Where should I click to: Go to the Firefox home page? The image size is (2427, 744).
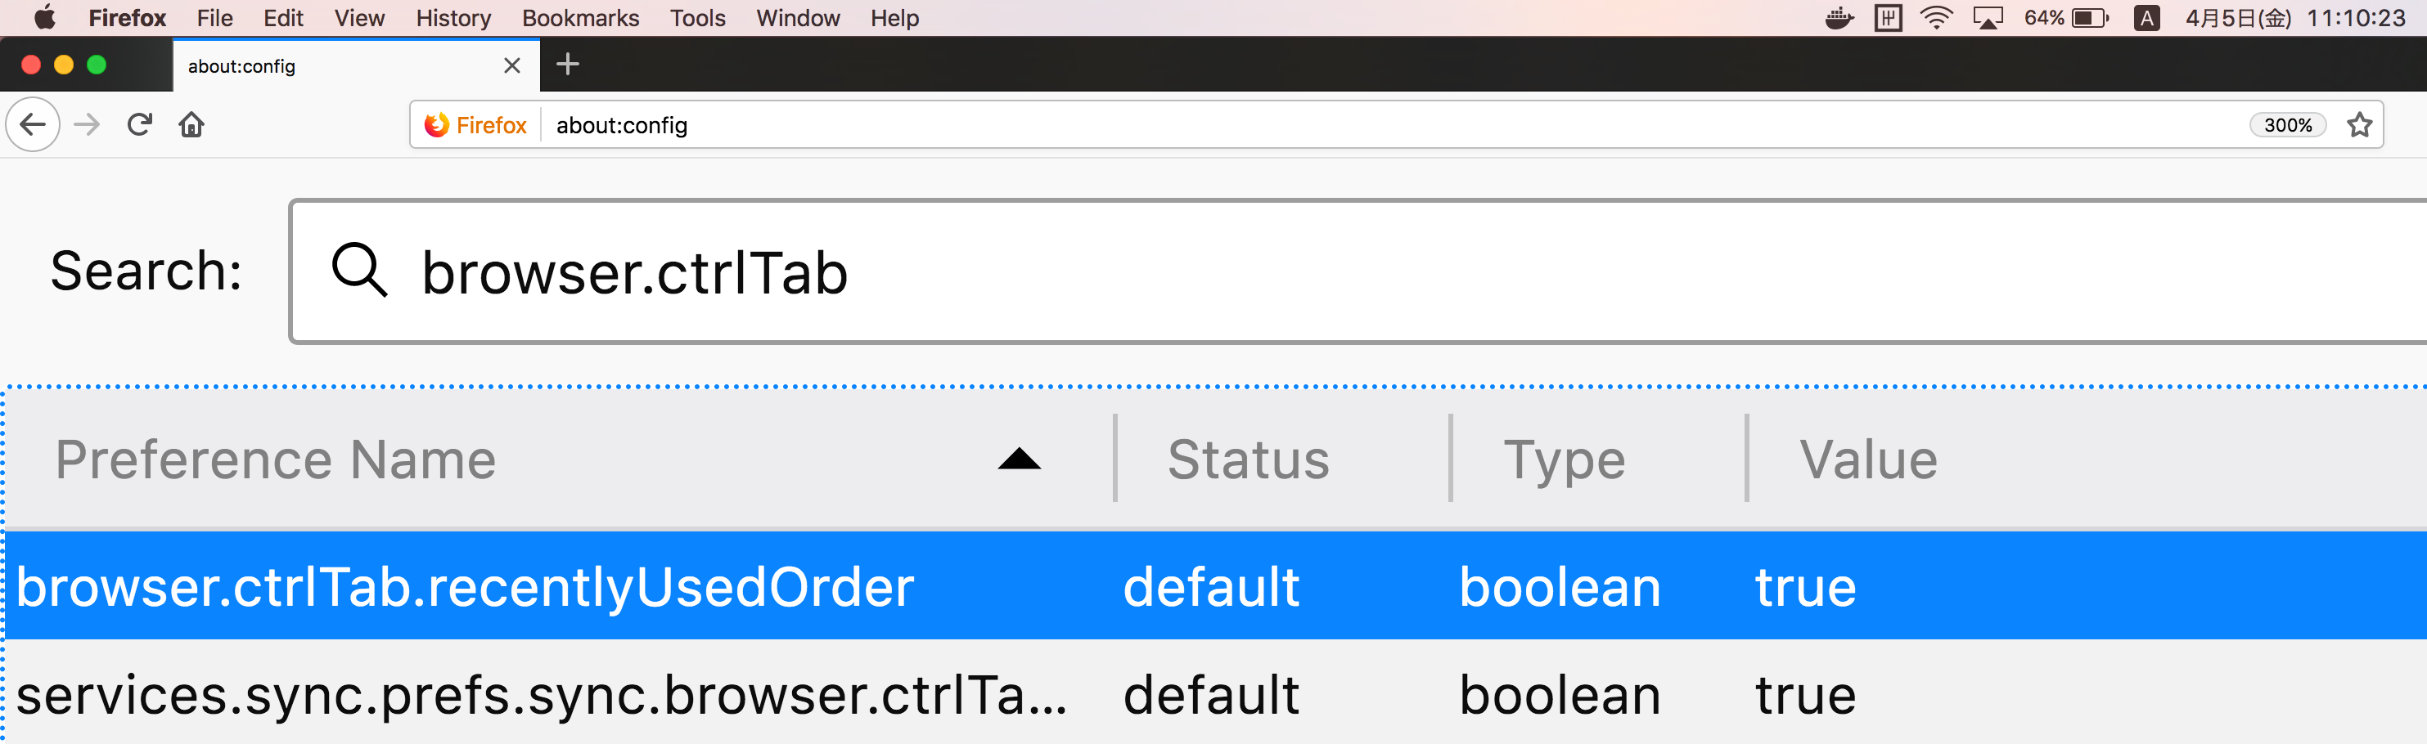(x=191, y=124)
